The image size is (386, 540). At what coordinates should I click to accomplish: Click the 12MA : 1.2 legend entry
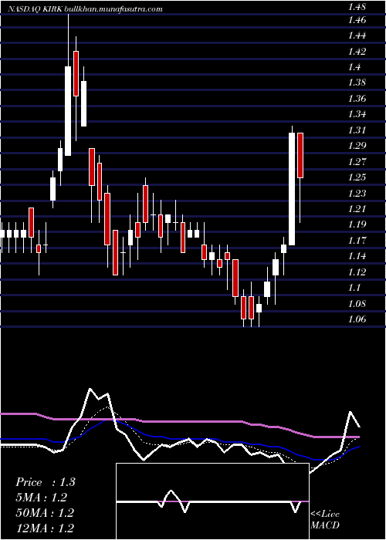(x=45, y=528)
